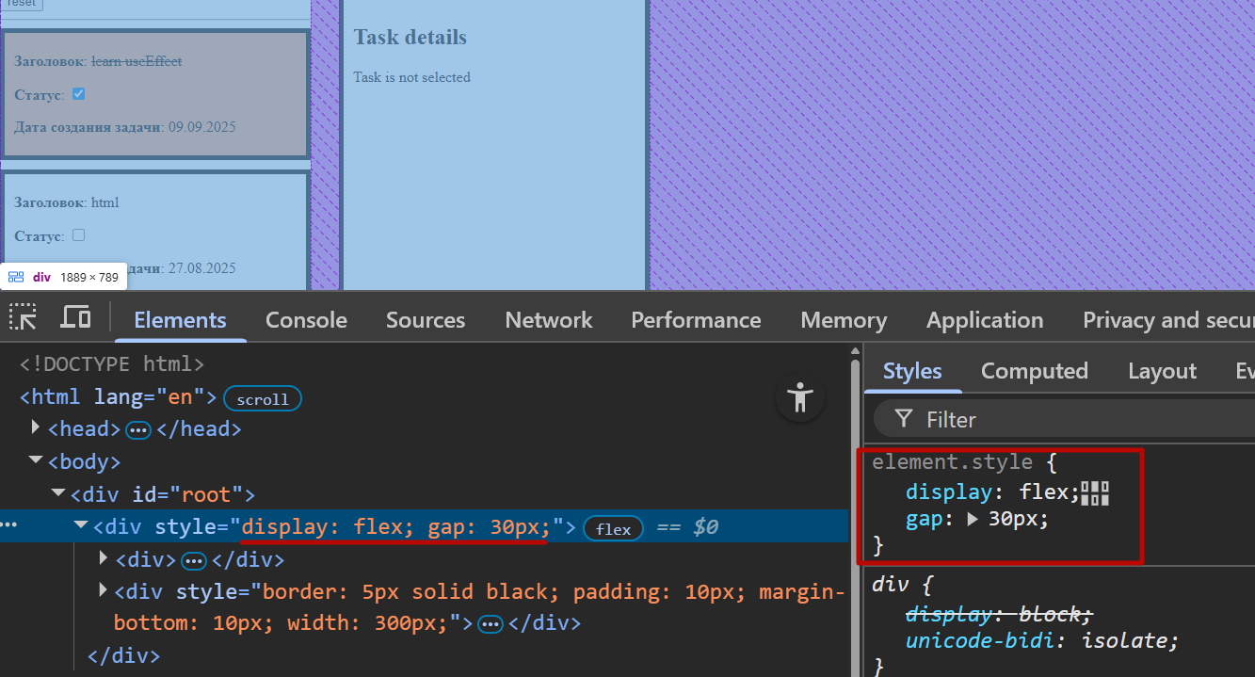Switch to the Computed styles tab
Viewport: 1255px width, 677px height.
point(1034,371)
